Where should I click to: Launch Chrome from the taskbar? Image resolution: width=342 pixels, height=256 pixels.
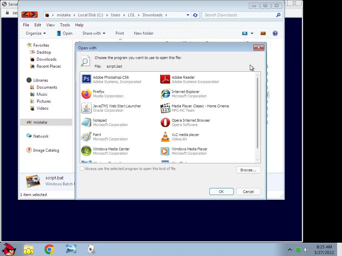pos(49,249)
